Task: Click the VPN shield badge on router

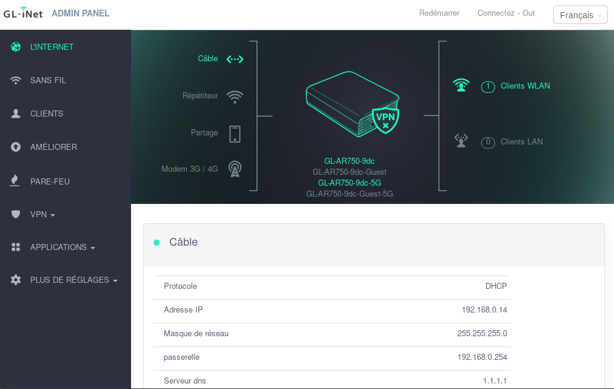Action: [x=385, y=119]
